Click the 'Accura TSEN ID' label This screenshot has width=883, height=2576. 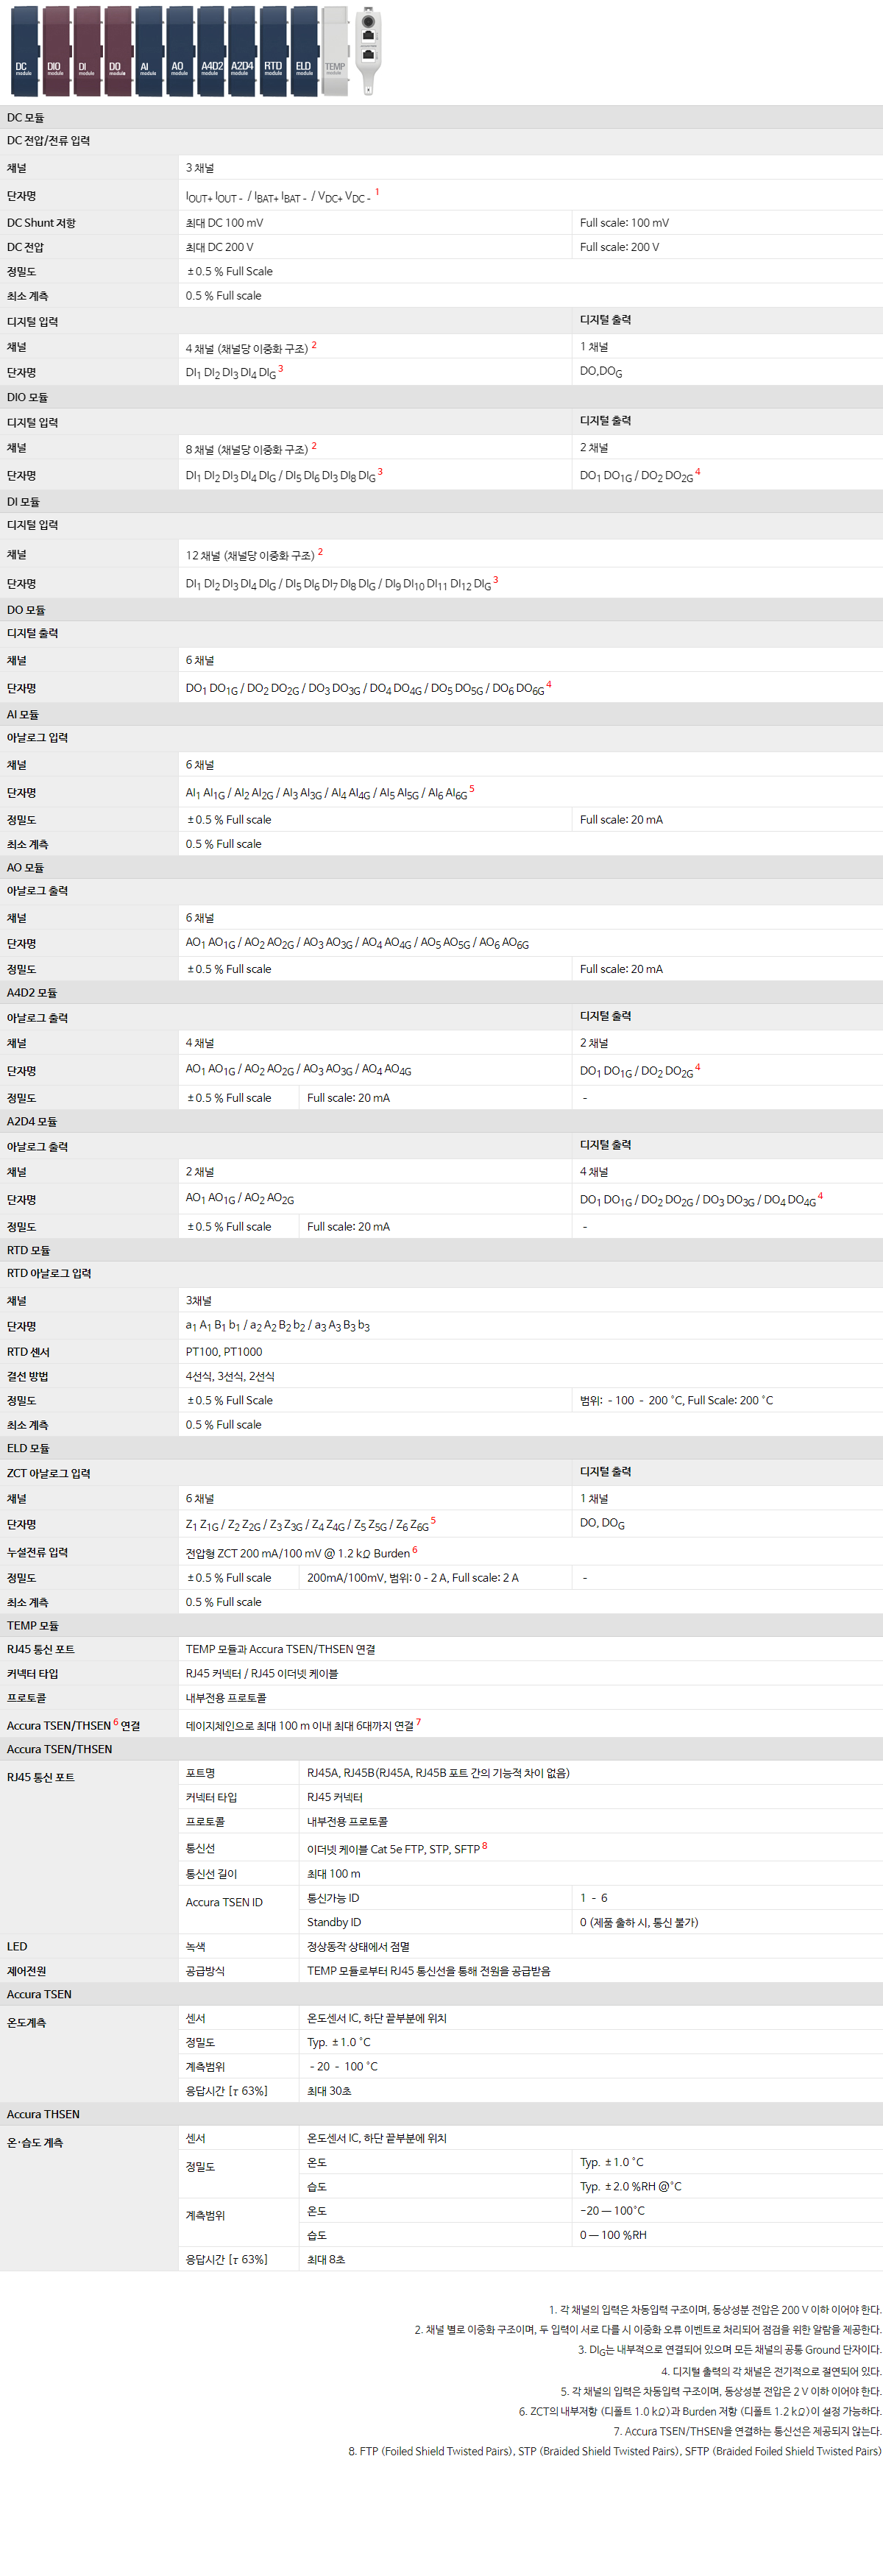click(224, 1902)
